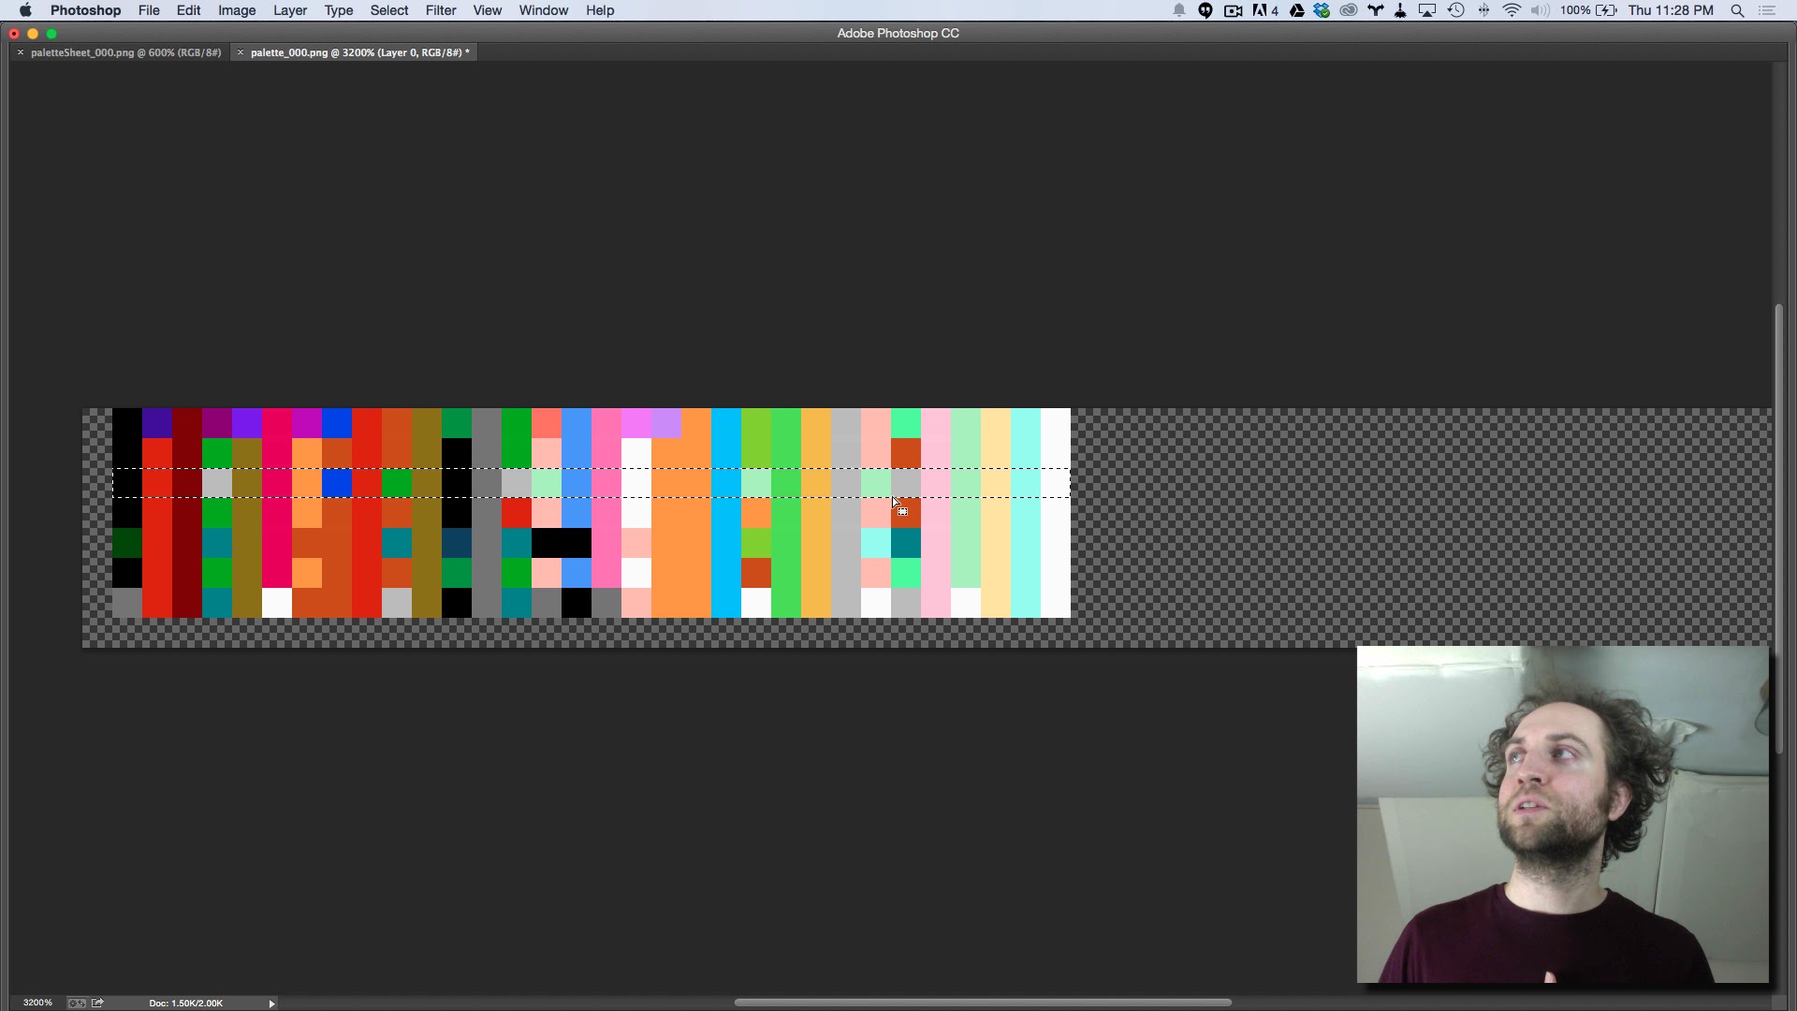Open the Google Drive menu bar icon
Image resolution: width=1797 pixels, height=1011 pixels.
coord(1296,10)
